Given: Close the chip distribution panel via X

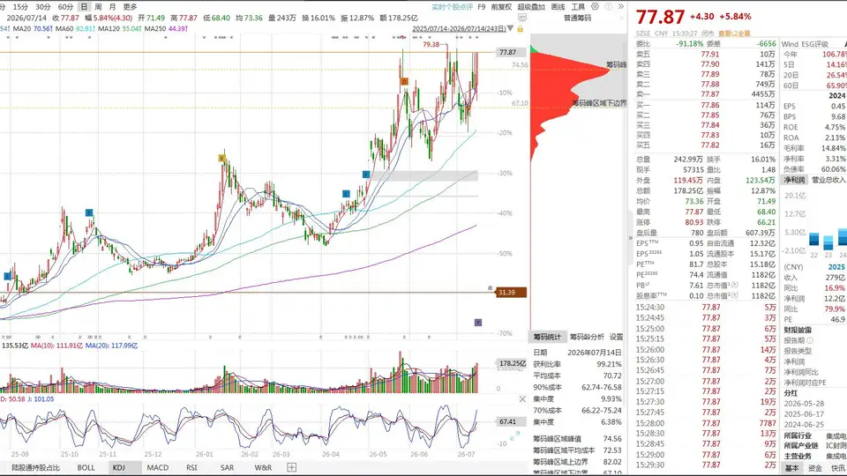Looking at the screenshot, I should (x=622, y=18).
